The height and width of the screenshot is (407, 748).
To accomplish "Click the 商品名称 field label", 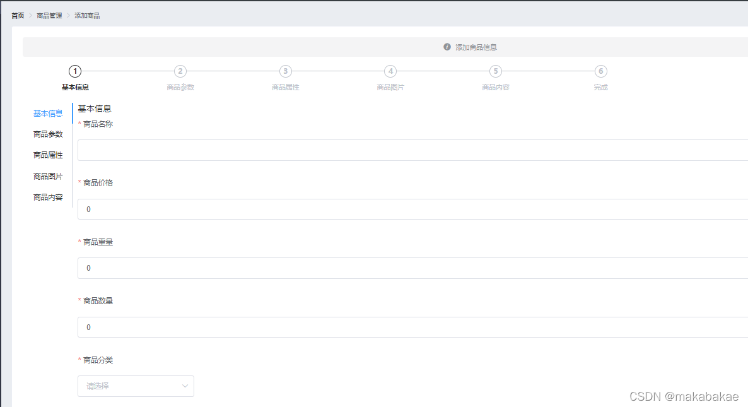I will click(x=98, y=124).
